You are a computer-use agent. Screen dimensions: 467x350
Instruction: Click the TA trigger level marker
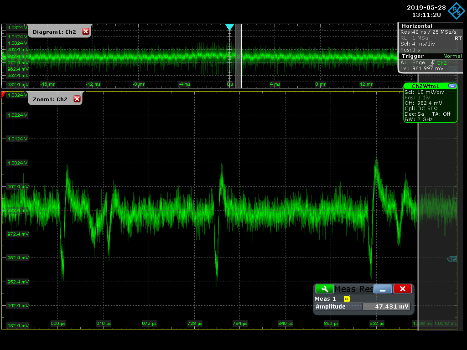tap(452, 259)
